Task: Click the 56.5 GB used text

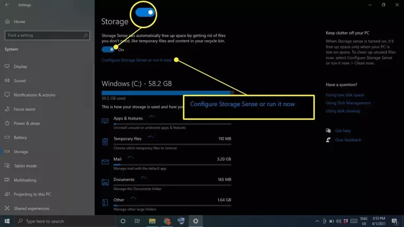Action: pyautogui.click(x=113, y=98)
